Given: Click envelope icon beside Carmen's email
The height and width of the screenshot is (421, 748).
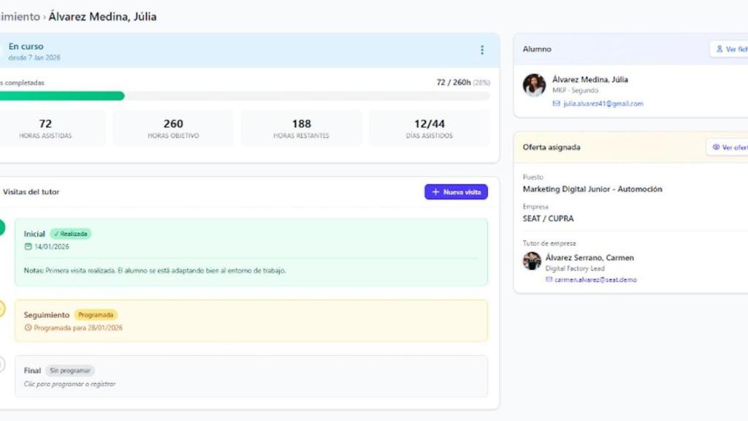Looking at the screenshot, I should tap(549, 279).
